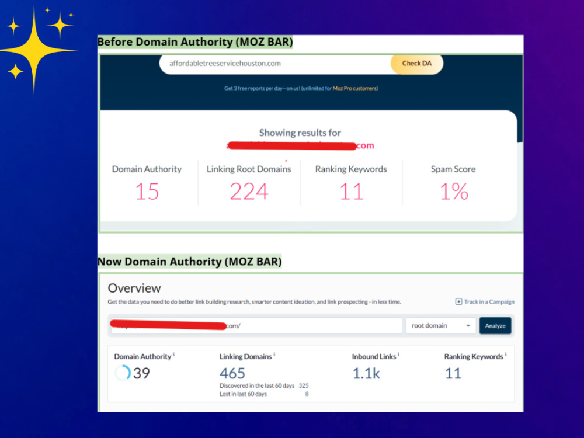Click the Check DA button

pyautogui.click(x=417, y=64)
